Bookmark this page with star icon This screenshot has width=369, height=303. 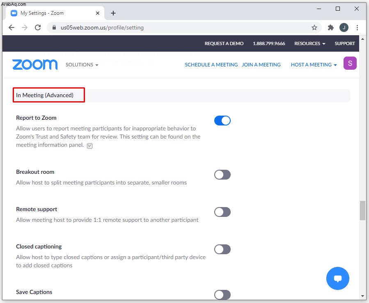(314, 27)
